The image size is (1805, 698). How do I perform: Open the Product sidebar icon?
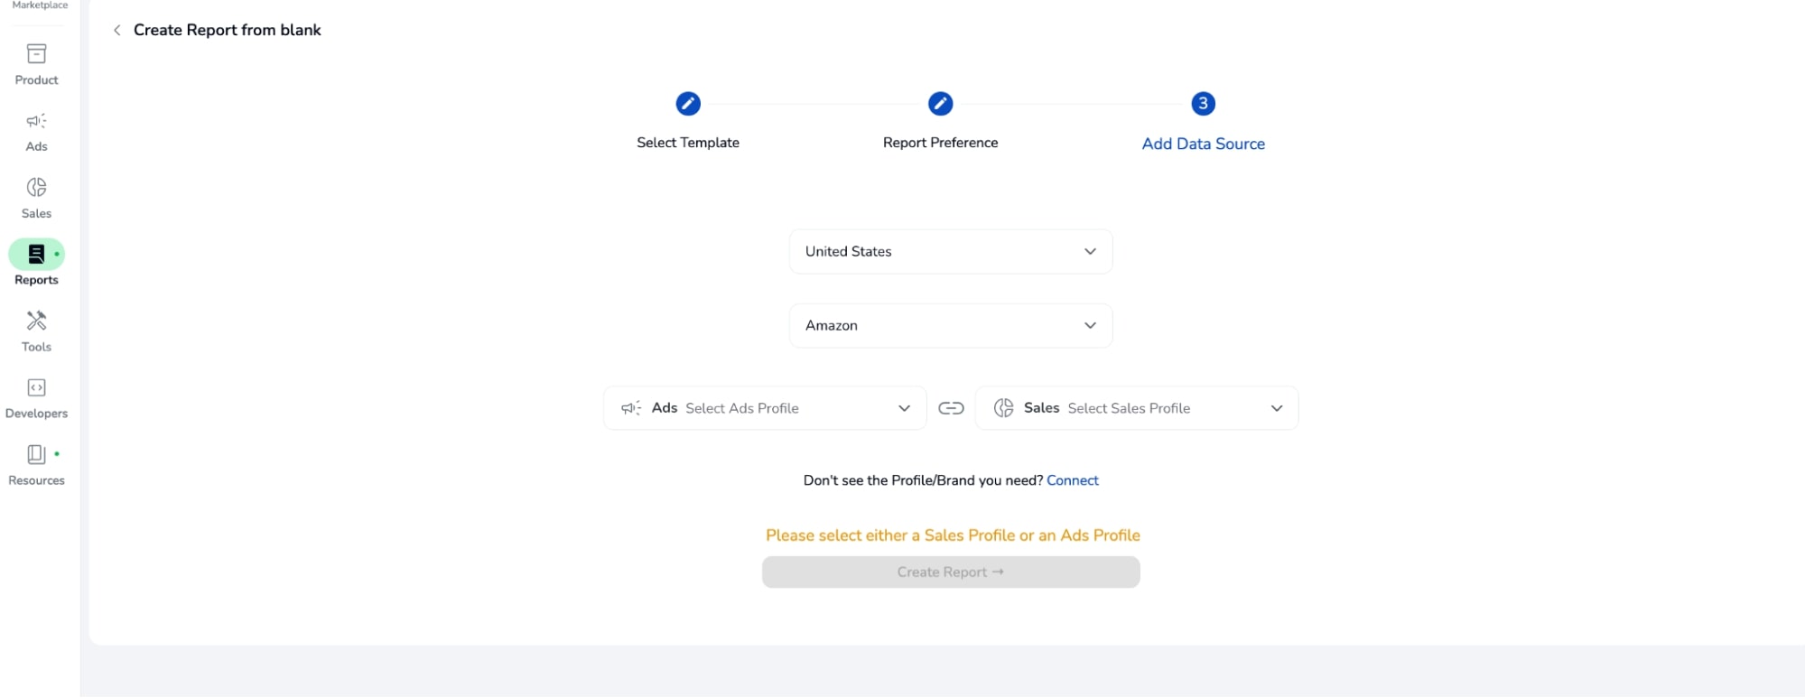click(x=36, y=54)
